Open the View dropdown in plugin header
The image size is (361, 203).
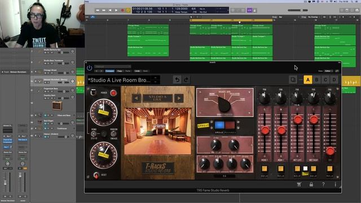[x=328, y=71]
